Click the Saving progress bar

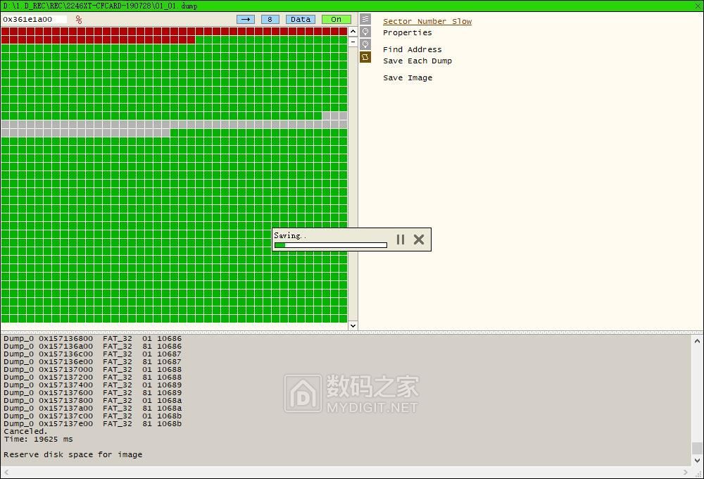point(330,245)
